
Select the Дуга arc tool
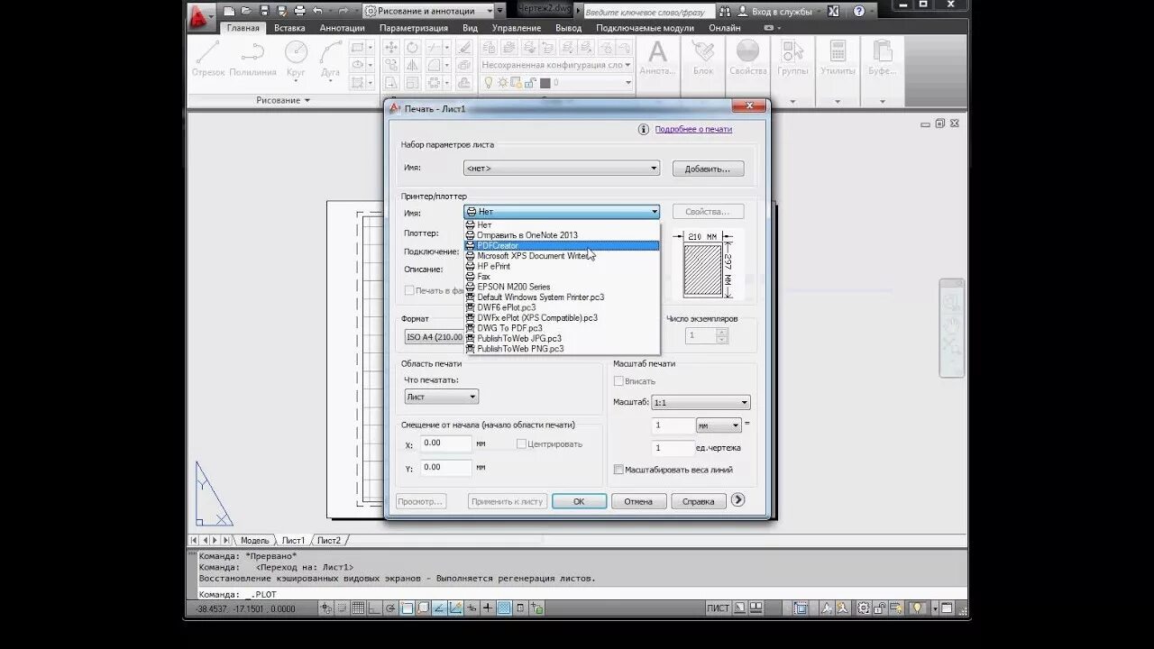[x=330, y=59]
